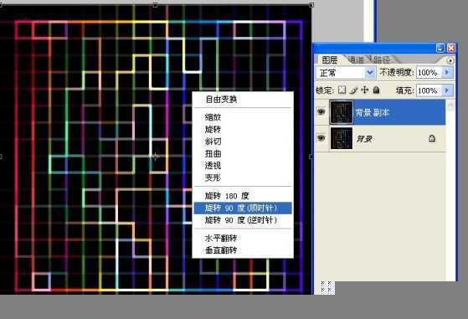Viewport: 468px width, 319px height.
Task: Click the 不透明度 100% input field
Action: [x=429, y=73]
